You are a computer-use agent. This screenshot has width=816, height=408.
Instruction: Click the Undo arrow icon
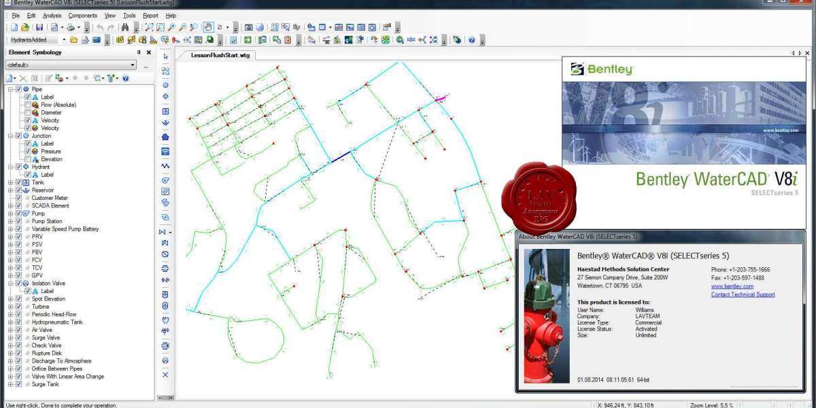tap(101, 27)
